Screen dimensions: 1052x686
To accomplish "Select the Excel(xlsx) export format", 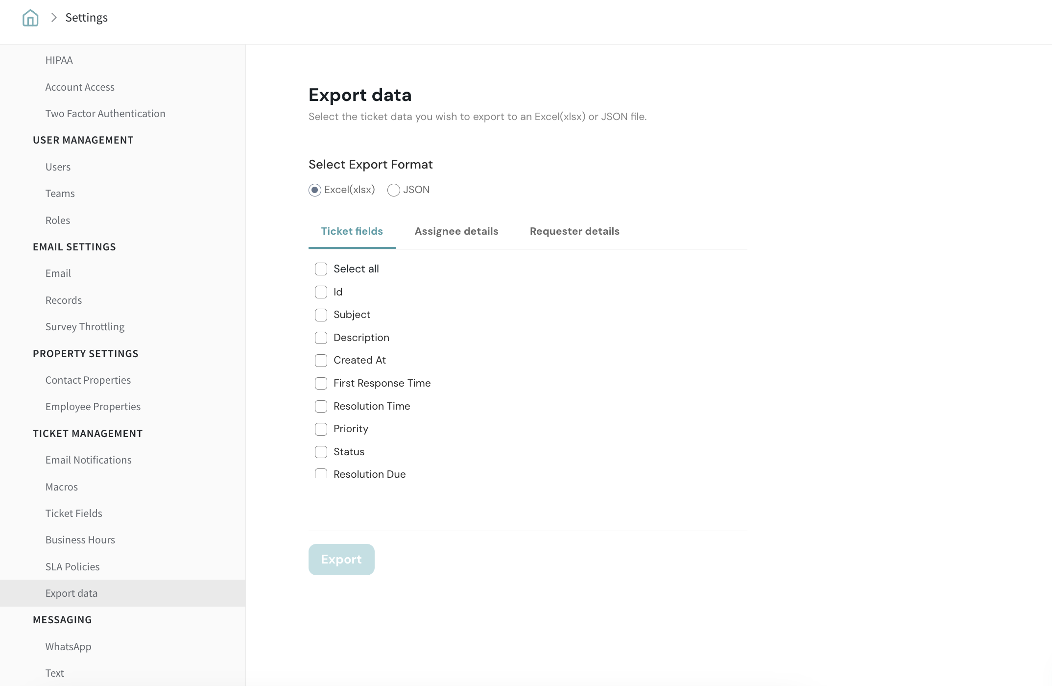I will [315, 190].
